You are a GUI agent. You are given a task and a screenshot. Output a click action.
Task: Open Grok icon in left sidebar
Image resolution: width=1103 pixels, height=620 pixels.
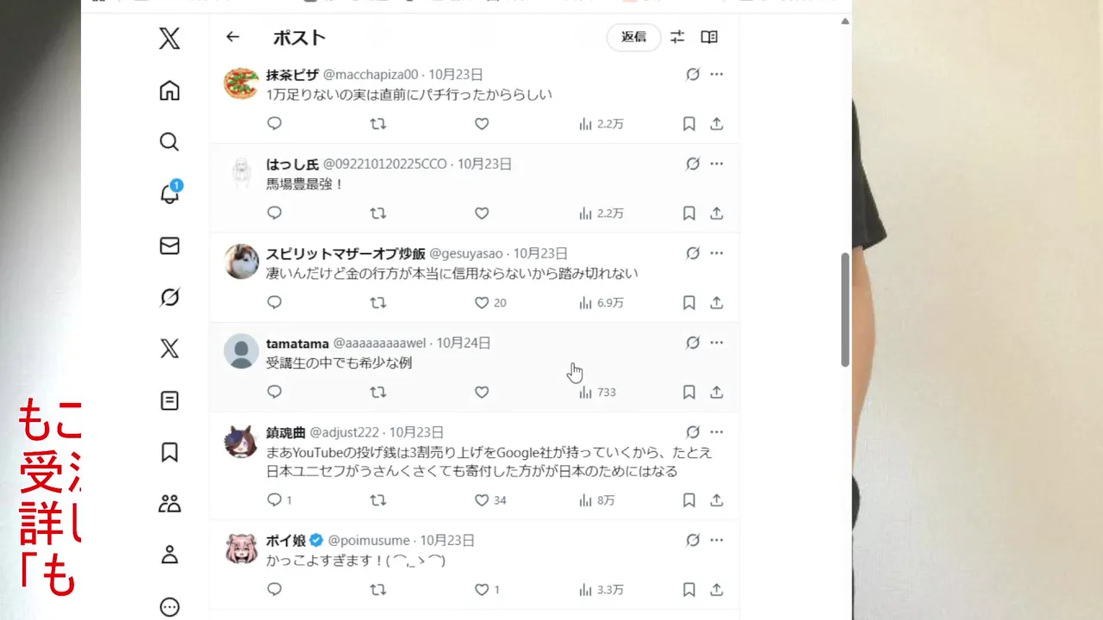coord(170,297)
